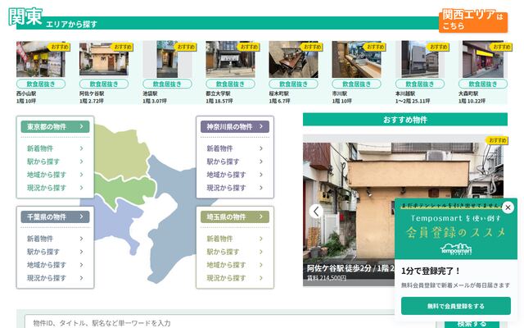Open 現況から探す under 神奈川県
The image size is (524, 328).
[235, 188]
